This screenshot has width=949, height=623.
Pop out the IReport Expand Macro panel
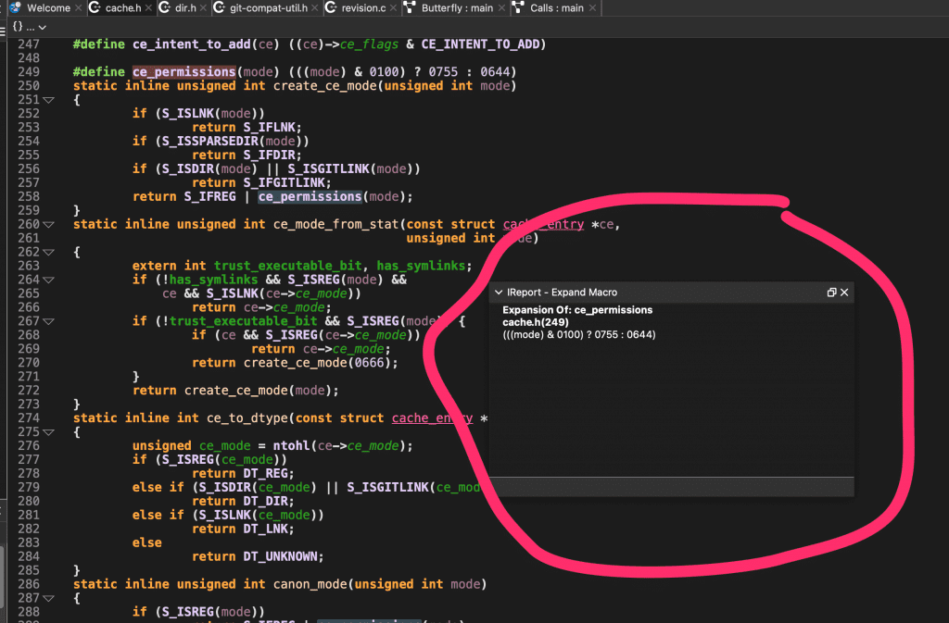pos(831,293)
